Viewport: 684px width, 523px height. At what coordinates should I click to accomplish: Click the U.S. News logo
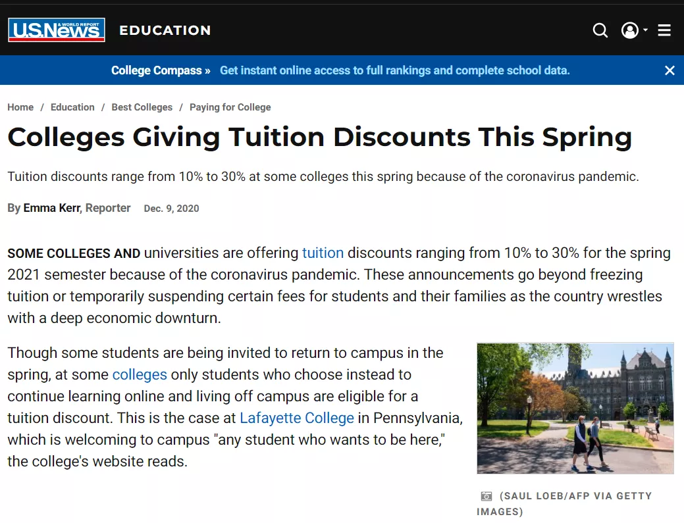click(57, 30)
